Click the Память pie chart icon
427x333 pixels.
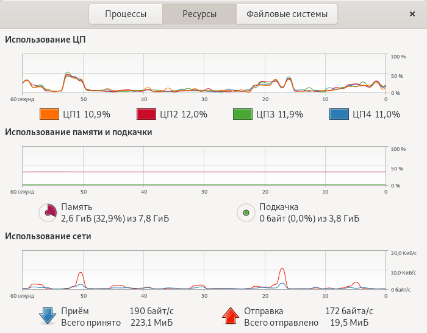tap(48, 212)
